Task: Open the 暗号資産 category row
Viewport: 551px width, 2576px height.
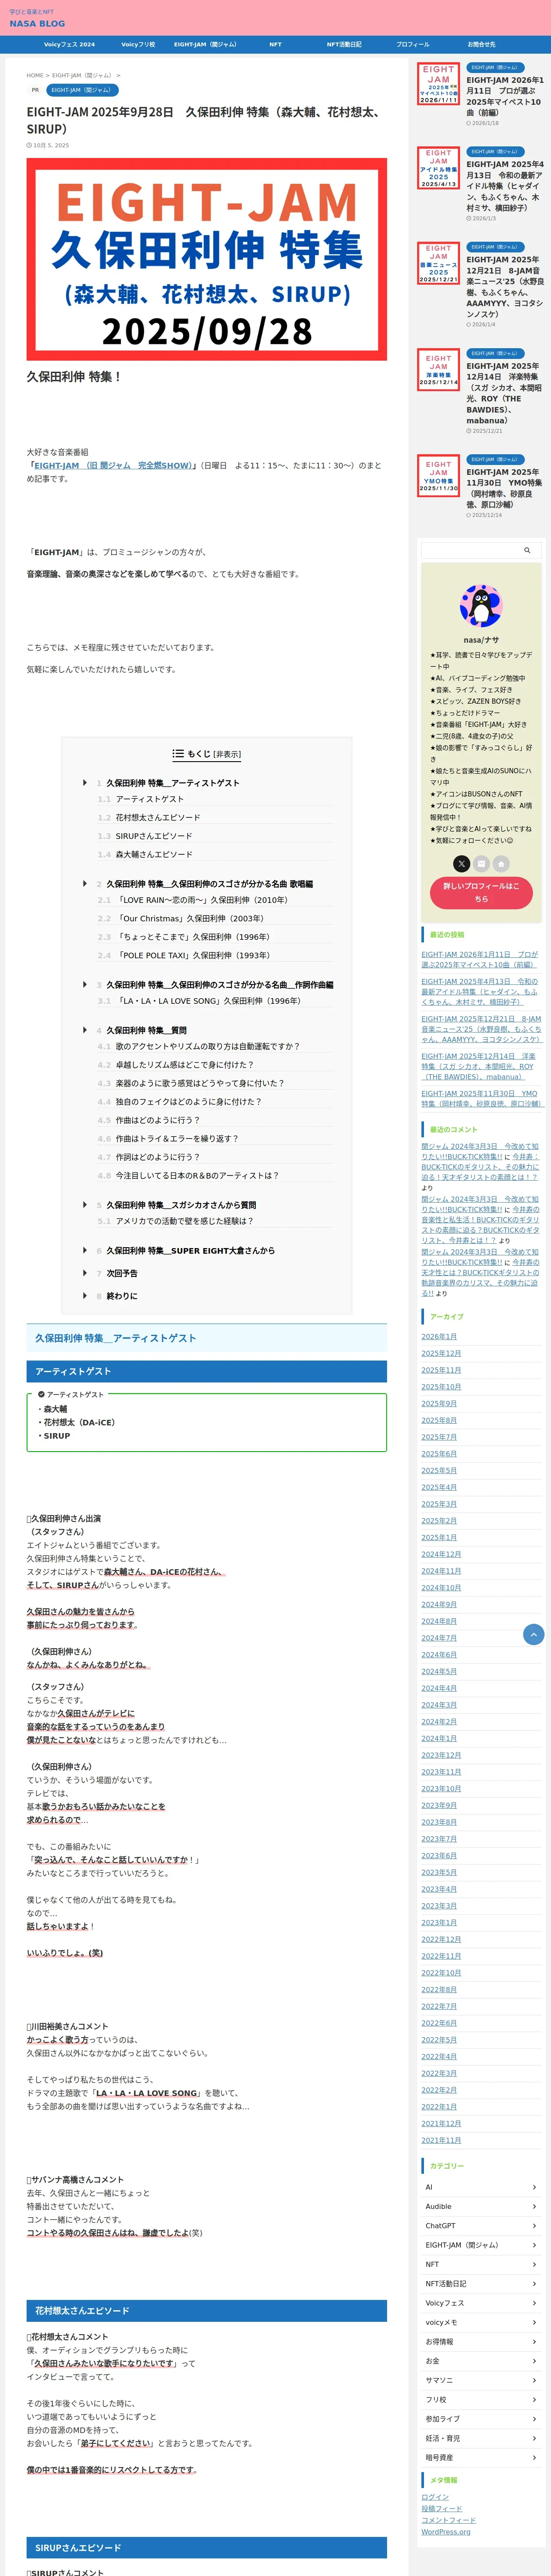Action: coord(481,2457)
